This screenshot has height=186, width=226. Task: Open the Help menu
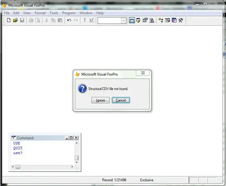coord(100,13)
